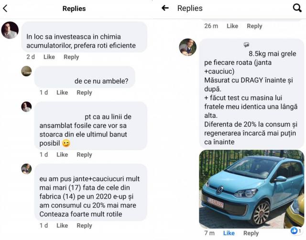Image resolution: width=306 pixels, height=240 pixels.
Task: Like the 'de ce nu ambele?' reply
Action: [x=62, y=93]
